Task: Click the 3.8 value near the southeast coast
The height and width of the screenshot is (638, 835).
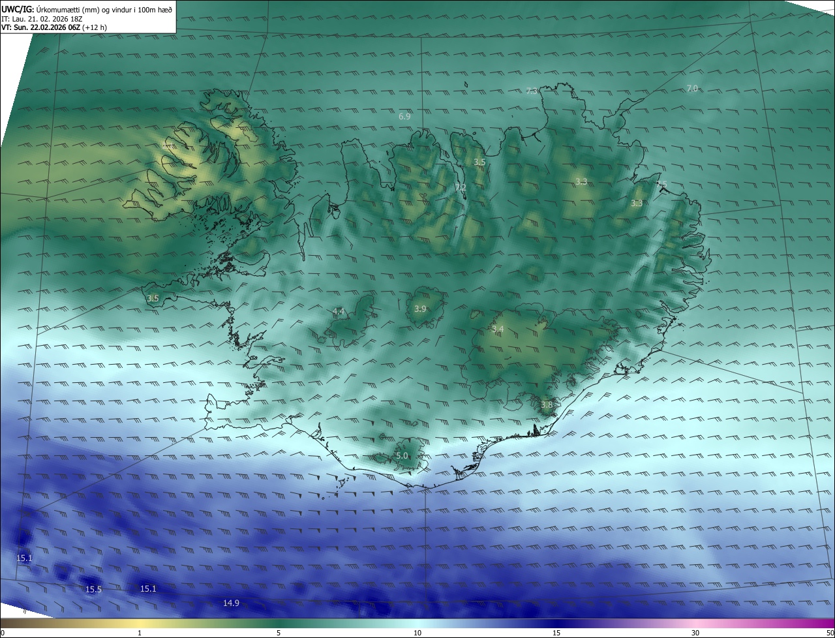Action: (547, 404)
